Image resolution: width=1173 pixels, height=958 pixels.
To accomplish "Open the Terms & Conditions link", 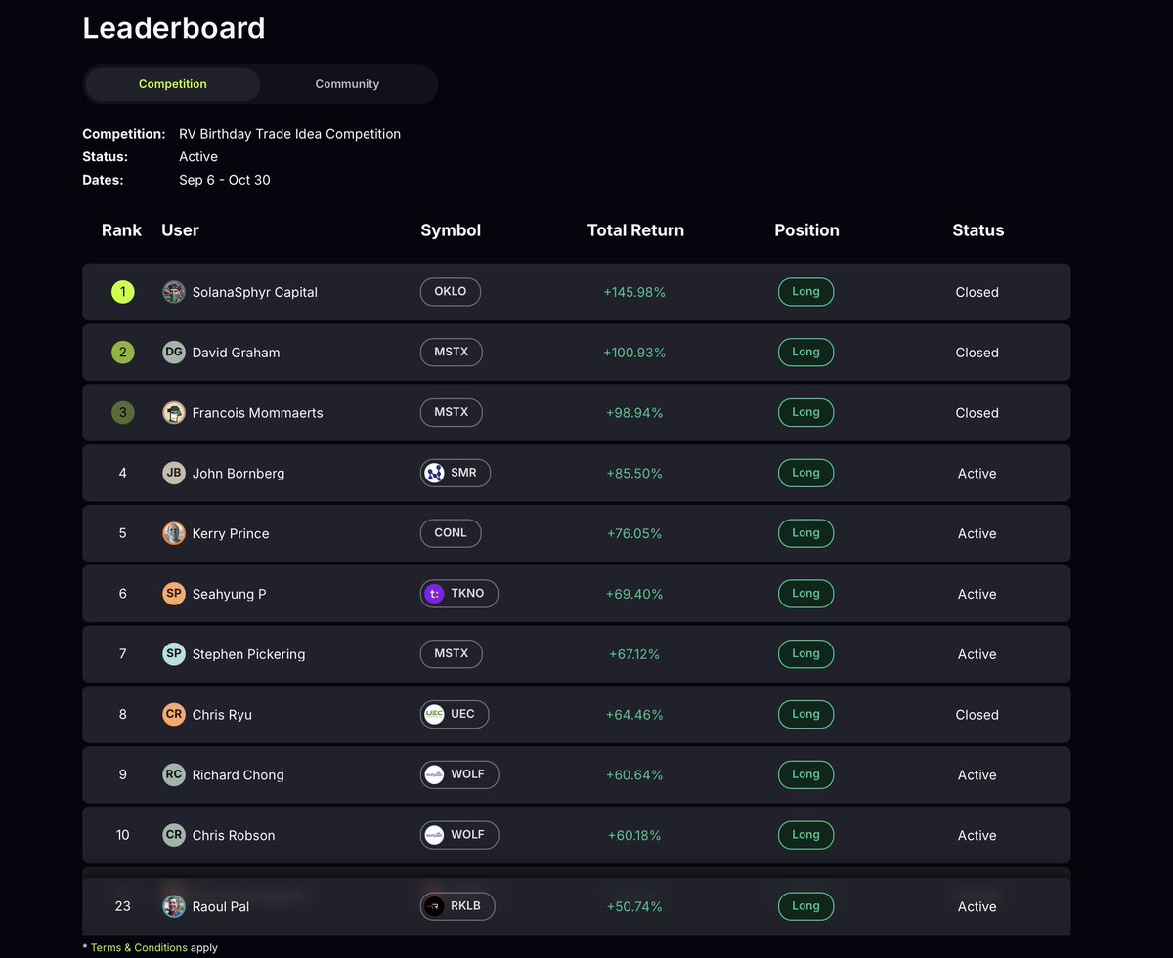I will [139, 947].
